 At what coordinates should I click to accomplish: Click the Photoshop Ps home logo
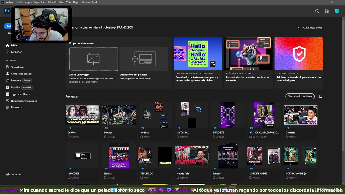7,11
